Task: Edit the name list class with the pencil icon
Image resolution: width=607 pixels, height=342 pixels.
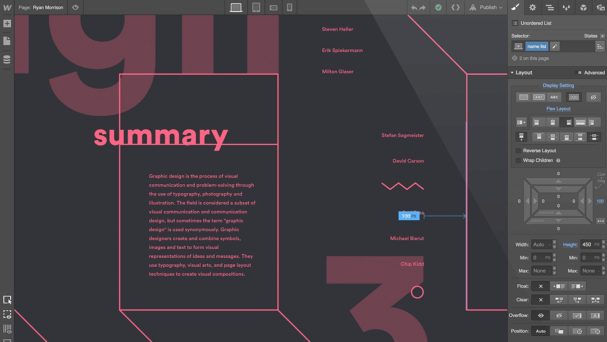Action: 555,47
